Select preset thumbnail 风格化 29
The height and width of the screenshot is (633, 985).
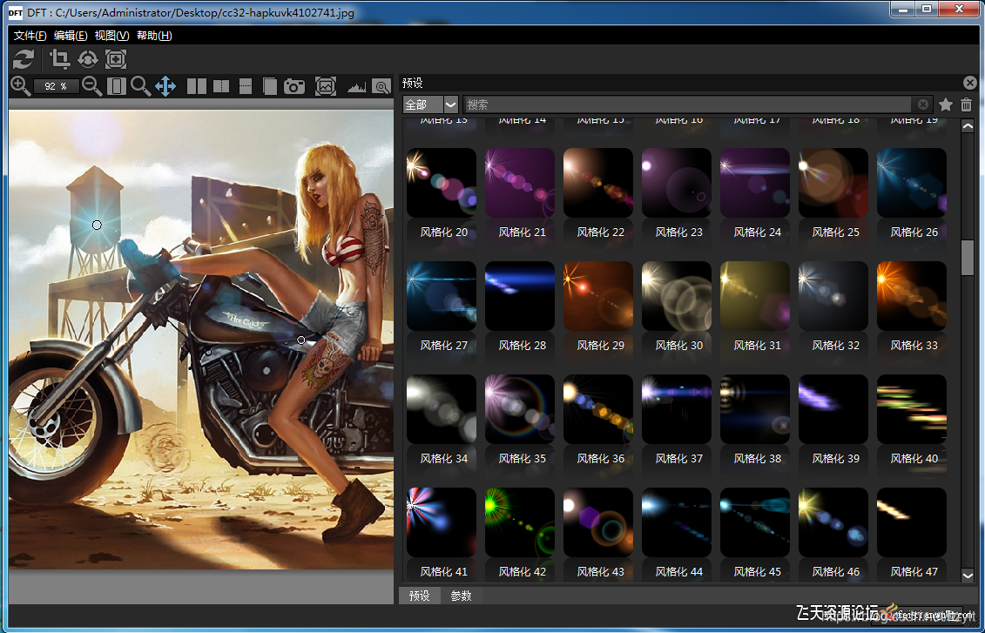click(x=598, y=296)
